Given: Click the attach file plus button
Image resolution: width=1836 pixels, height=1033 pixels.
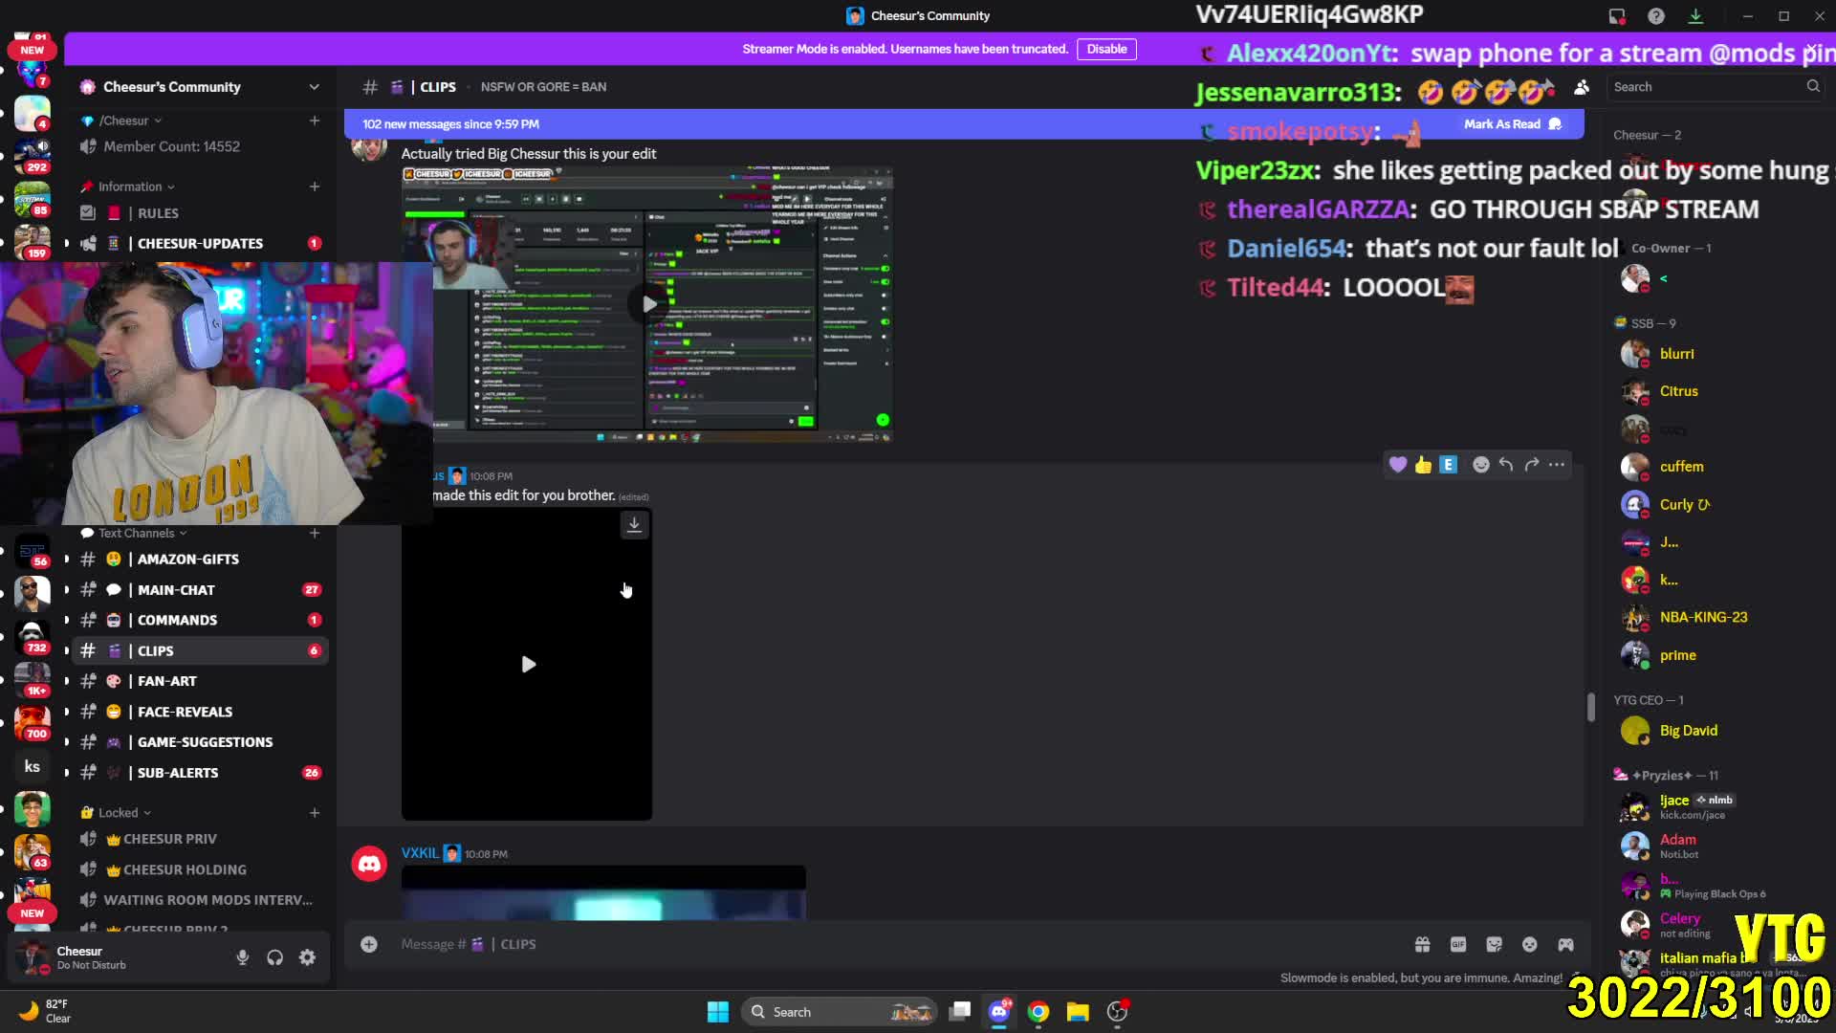Looking at the screenshot, I should (369, 944).
